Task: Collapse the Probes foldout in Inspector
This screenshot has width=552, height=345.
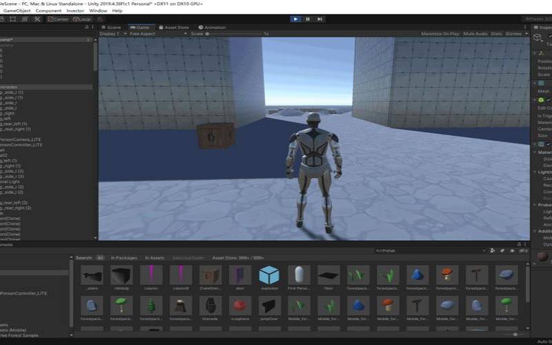Action: pos(535,205)
